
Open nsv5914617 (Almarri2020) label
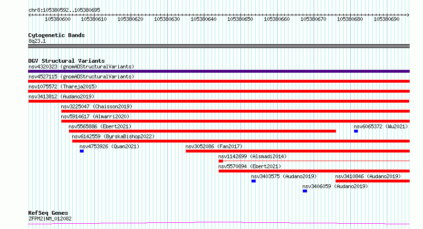pyautogui.click(x=95, y=116)
